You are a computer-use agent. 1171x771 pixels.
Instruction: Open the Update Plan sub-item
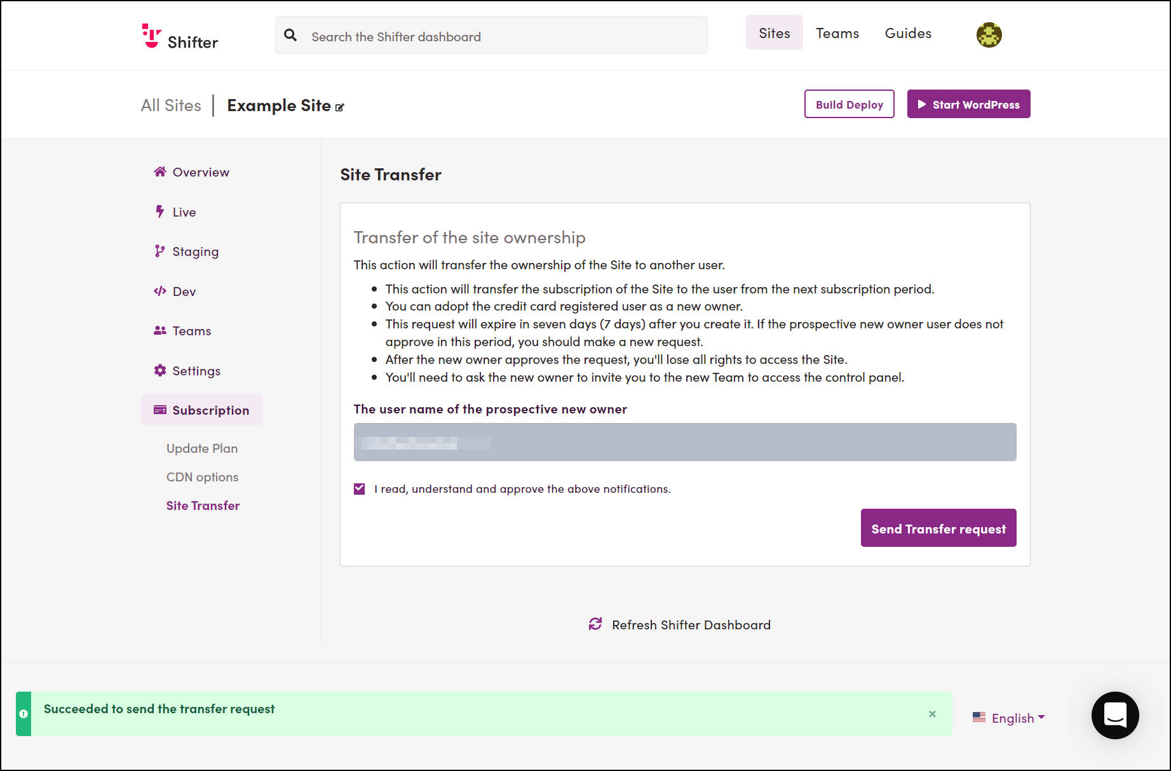pyautogui.click(x=202, y=448)
